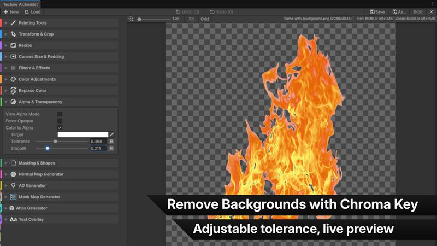
Task: Click the zoom magnifier icon
Action: pyautogui.click(x=131, y=19)
